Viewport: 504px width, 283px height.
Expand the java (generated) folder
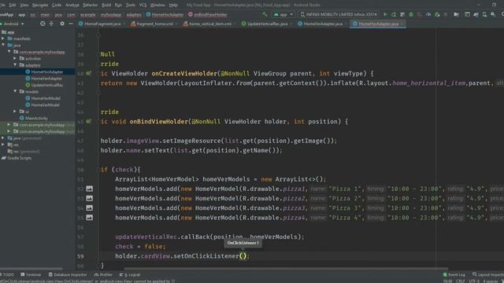coord(3,138)
